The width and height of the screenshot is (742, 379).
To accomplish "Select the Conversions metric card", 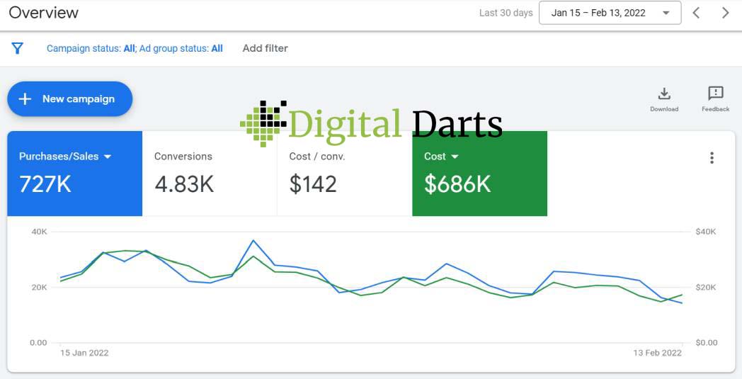I will tap(210, 174).
